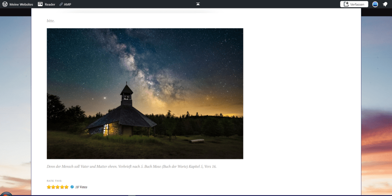Click the Reader card icon
The height and width of the screenshot is (196, 392).
point(40,4)
